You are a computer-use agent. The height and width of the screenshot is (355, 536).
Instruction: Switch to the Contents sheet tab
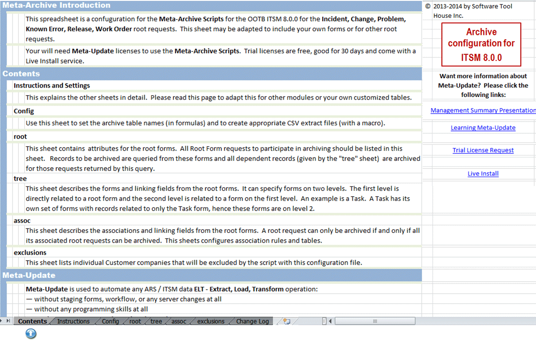(x=32, y=321)
